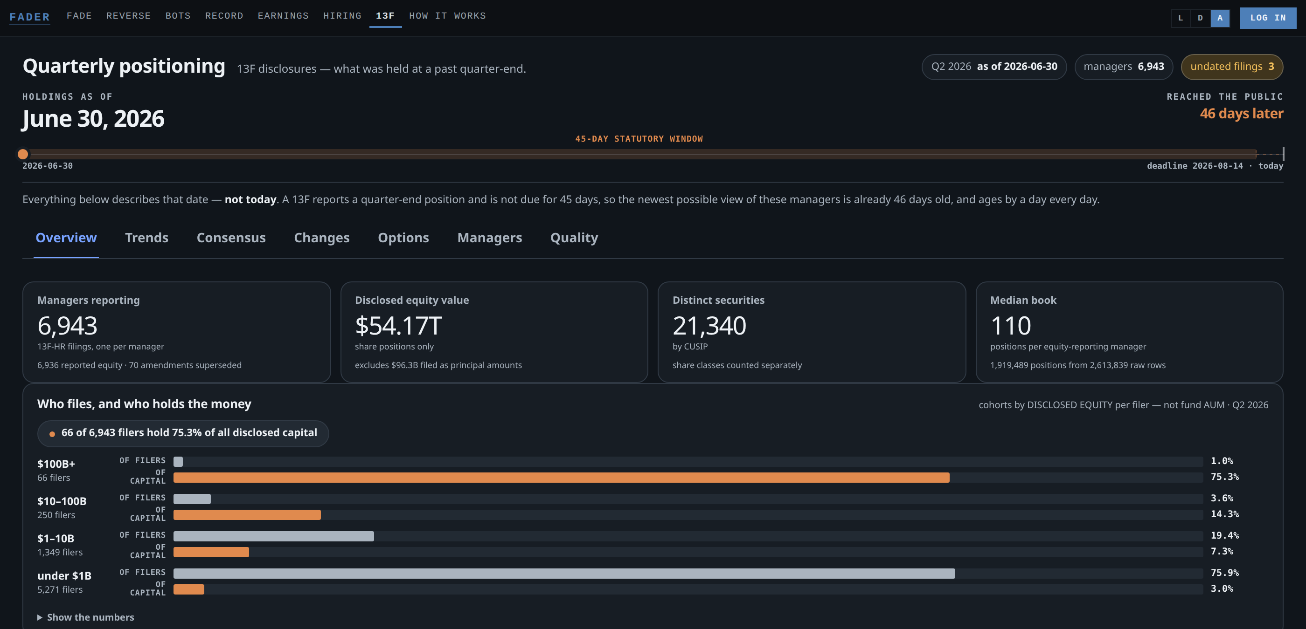Click the 66 of 6,943 filers chip

tap(183, 433)
